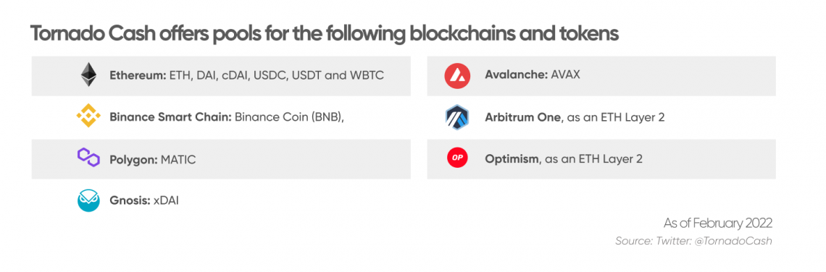Select the purple Polygon logo icon
The width and height of the screenshot is (826, 272).
(x=88, y=158)
